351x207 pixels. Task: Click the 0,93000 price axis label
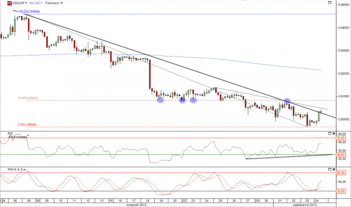coord(343,51)
